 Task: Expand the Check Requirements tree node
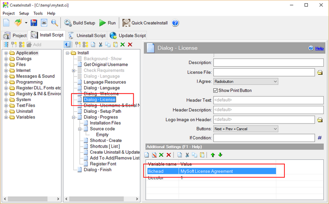click(x=74, y=71)
